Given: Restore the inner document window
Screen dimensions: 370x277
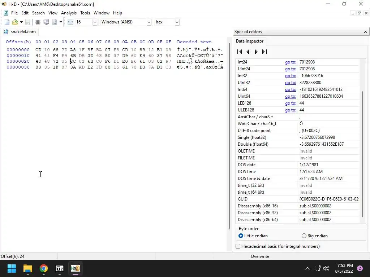Looking at the screenshot, I should 359,13.
